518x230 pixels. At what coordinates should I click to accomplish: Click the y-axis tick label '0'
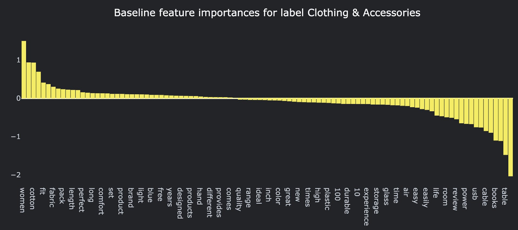click(18, 98)
